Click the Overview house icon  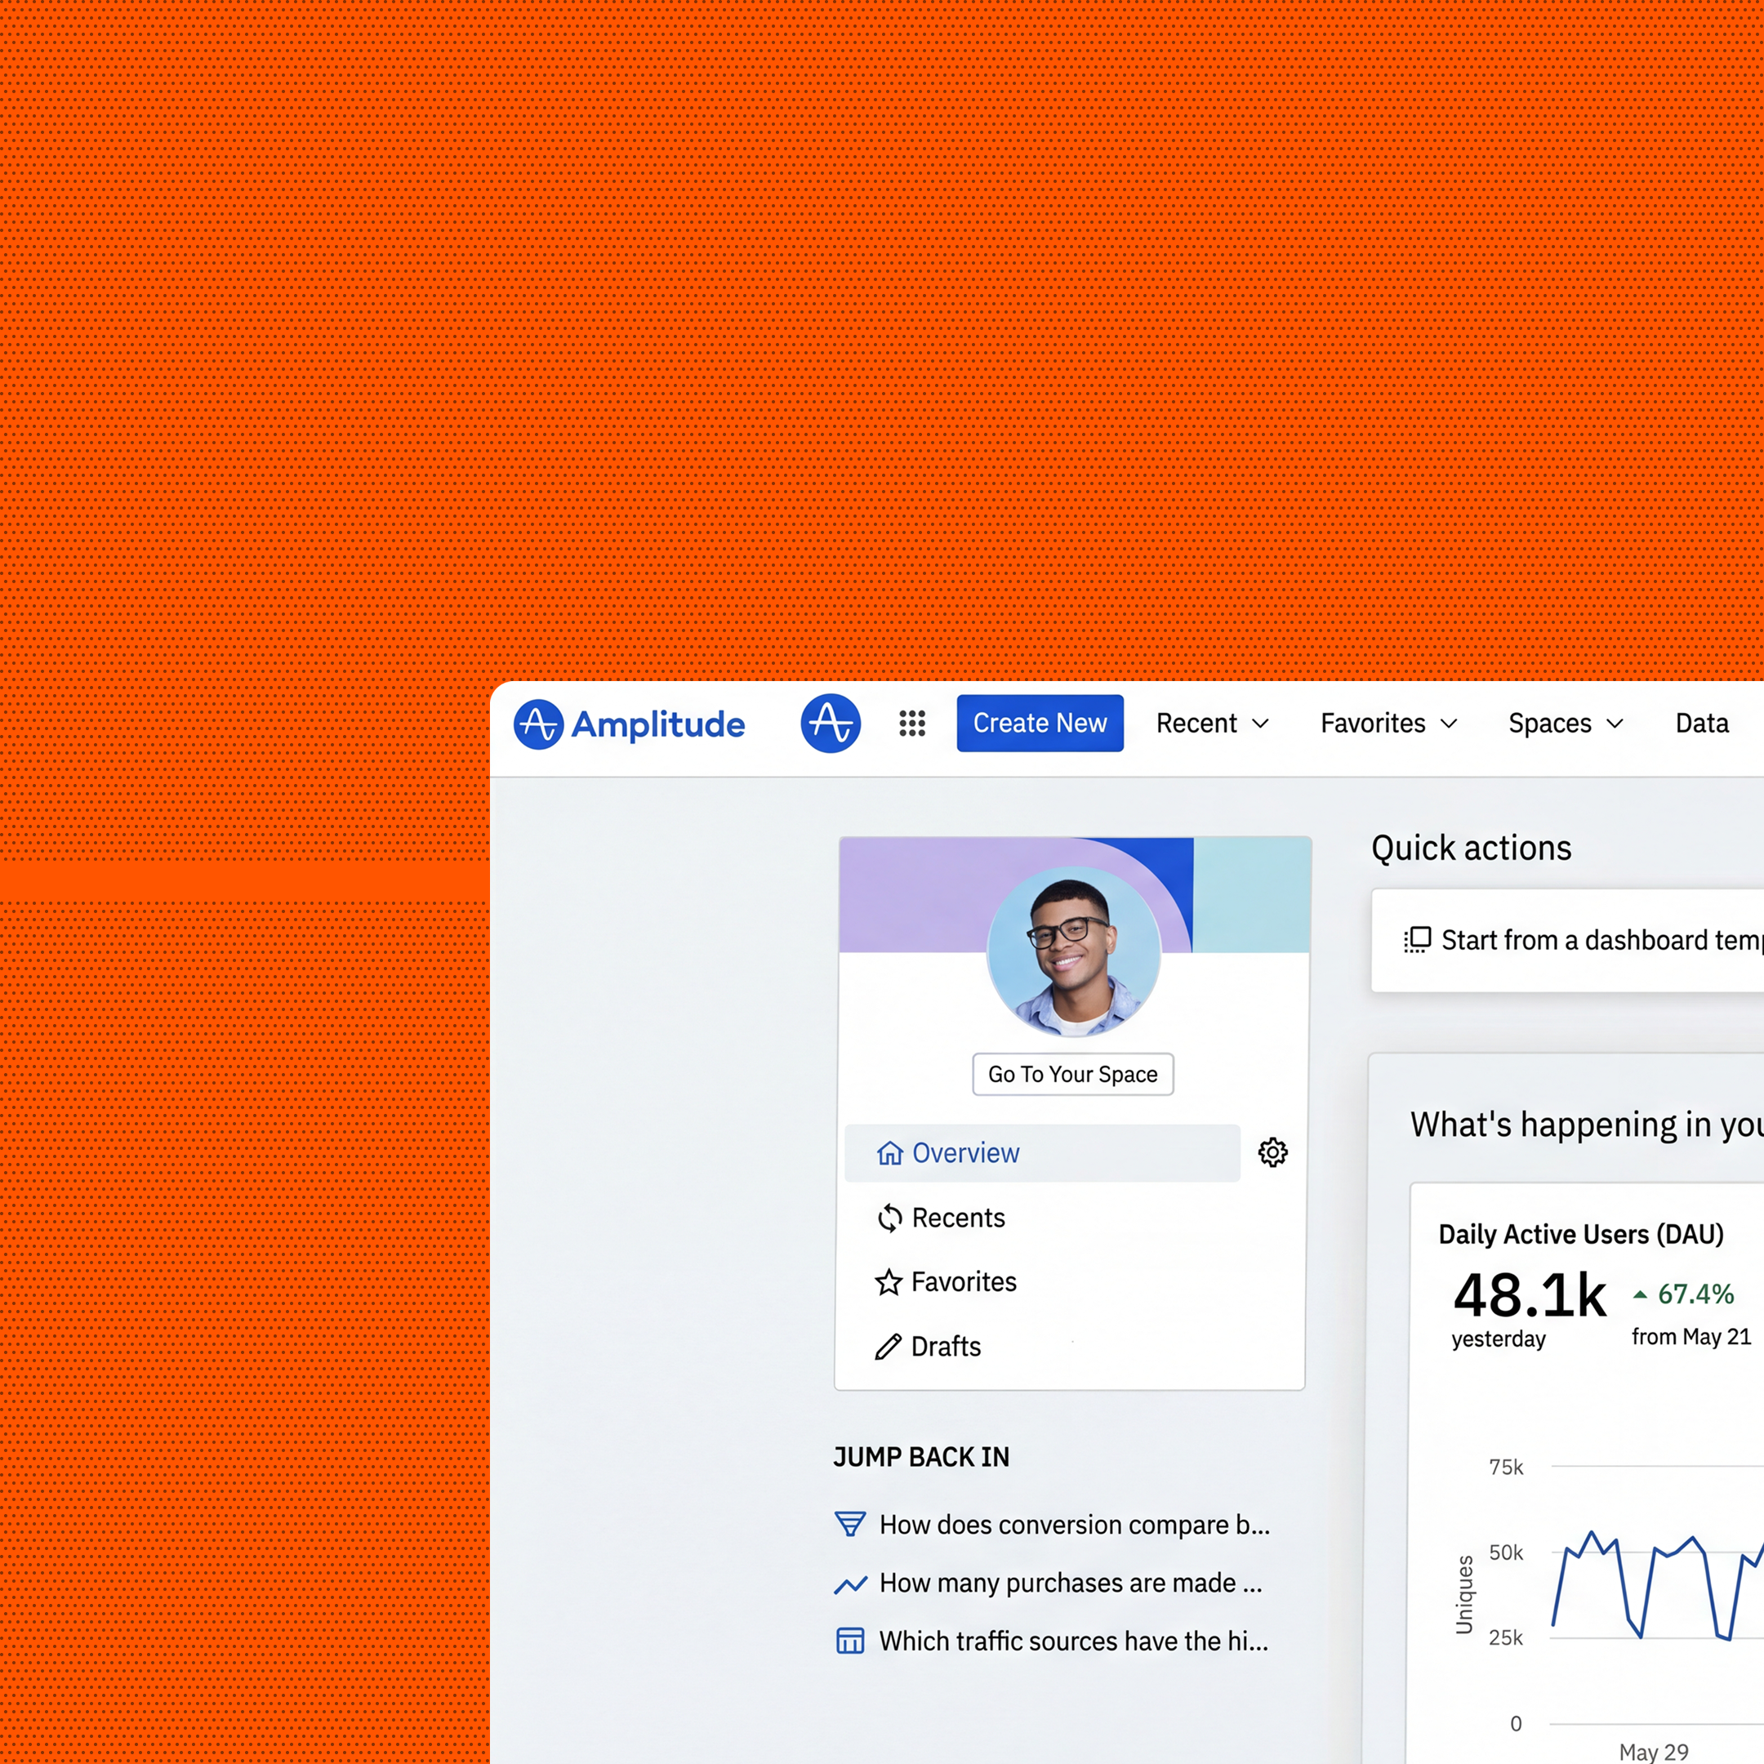point(889,1153)
